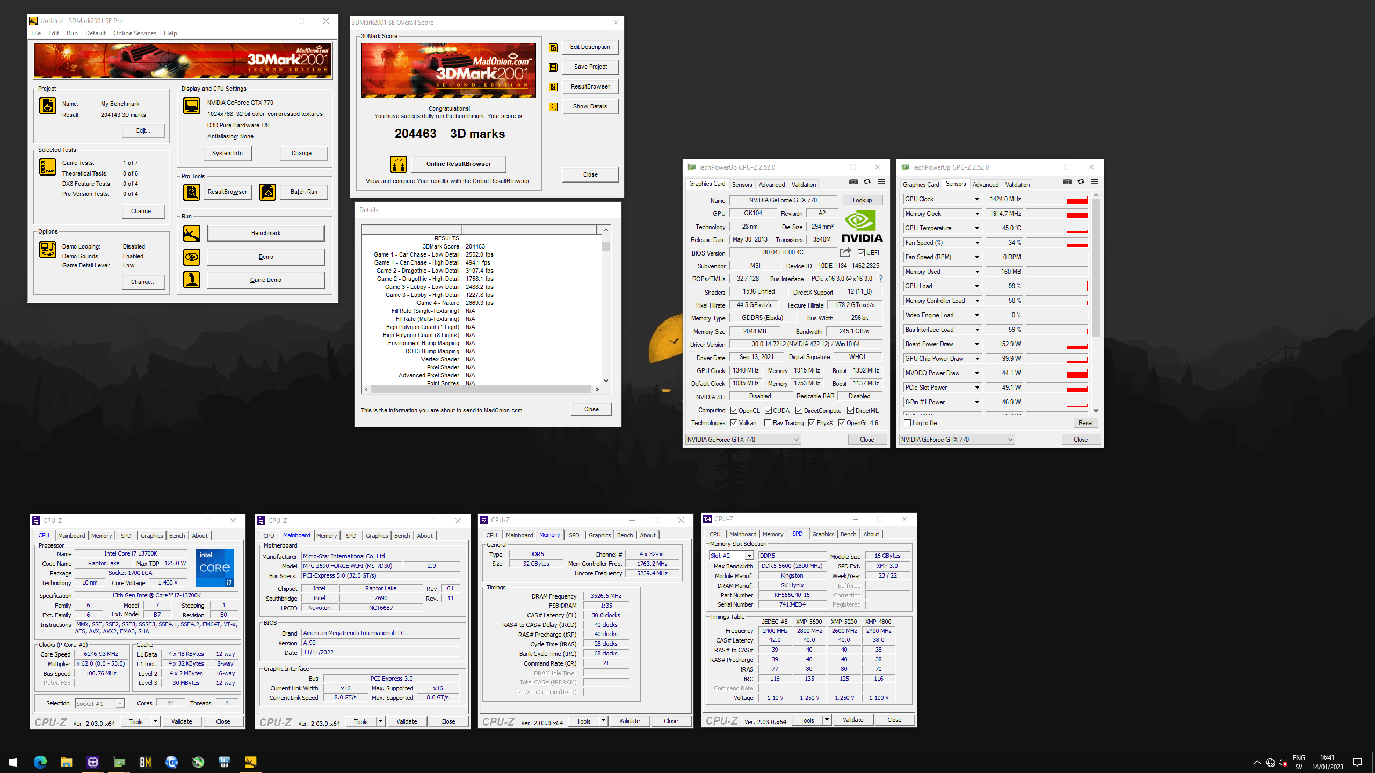This screenshot has height=773, width=1375.
Task: Click the Demo eye icon in 3DMark
Action: pyautogui.click(x=192, y=257)
